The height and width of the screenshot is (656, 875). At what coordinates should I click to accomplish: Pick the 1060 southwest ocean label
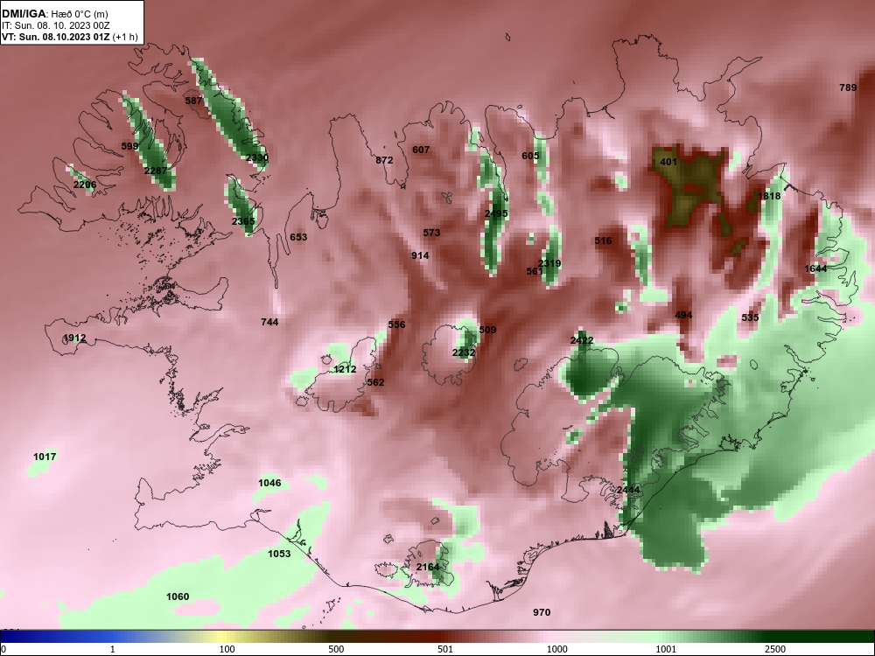point(178,597)
